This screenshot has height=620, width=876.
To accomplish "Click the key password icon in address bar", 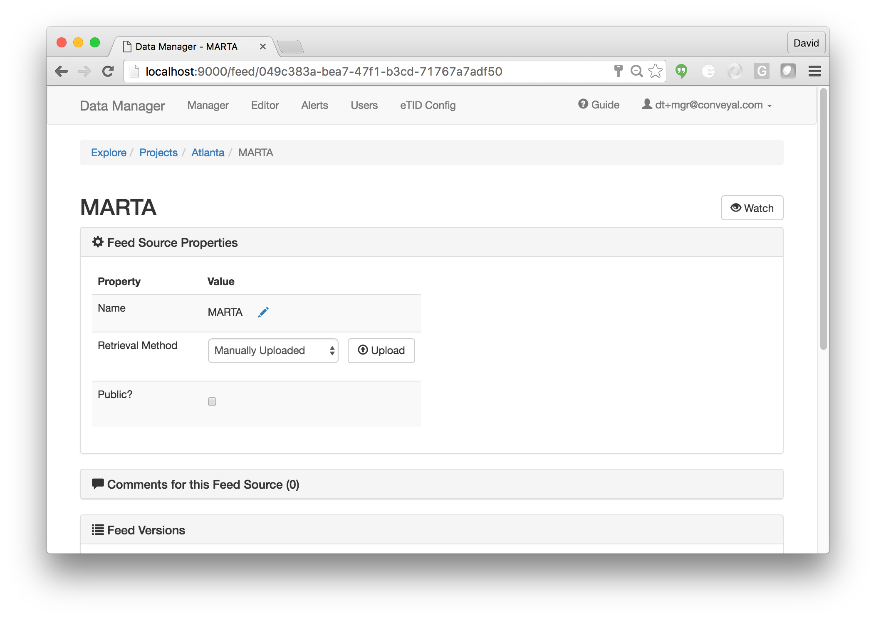I will [x=618, y=71].
